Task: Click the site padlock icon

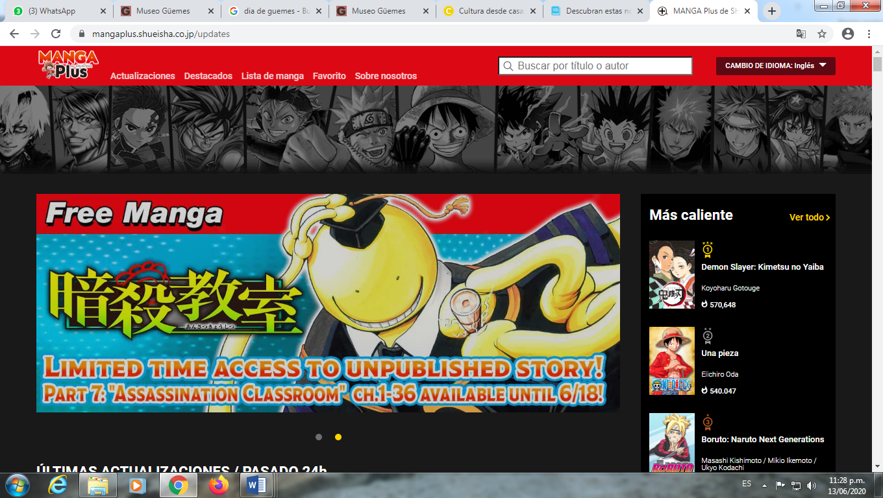Action: tap(82, 34)
